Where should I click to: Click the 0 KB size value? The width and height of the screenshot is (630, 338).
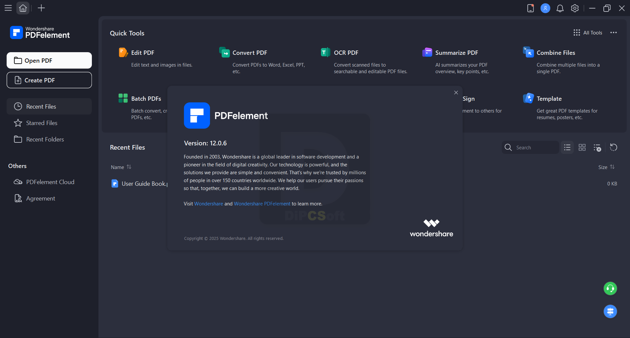(x=612, y=183)
